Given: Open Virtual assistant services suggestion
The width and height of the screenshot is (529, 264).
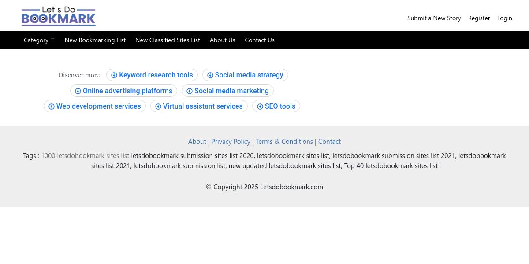Looking at the screenshot, I should 199,106.
